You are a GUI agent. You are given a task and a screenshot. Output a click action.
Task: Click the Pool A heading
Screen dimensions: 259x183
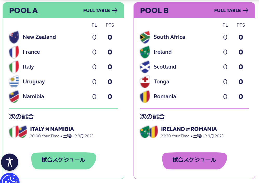click(x=24, y=10)
